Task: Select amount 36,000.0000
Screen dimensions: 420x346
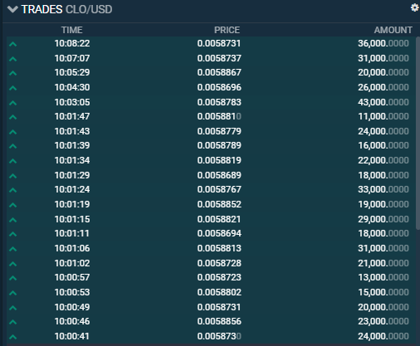Action: (383, 43)
